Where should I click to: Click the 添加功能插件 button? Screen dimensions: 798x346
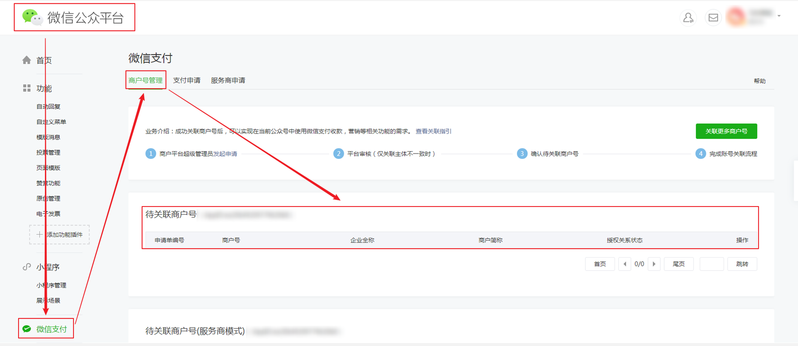(59, 235)
